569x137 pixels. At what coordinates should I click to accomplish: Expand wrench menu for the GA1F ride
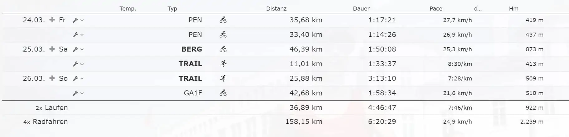[78, 93]
